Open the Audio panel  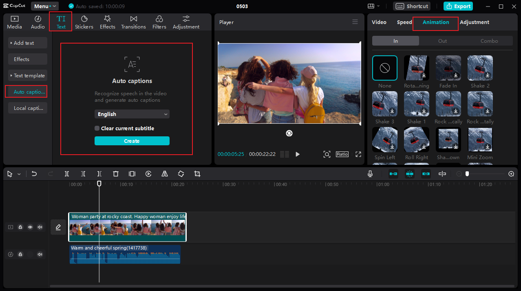click(x=38, y=22)
